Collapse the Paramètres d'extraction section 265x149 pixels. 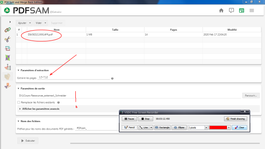pyautogui.click(x=18, y=70)
